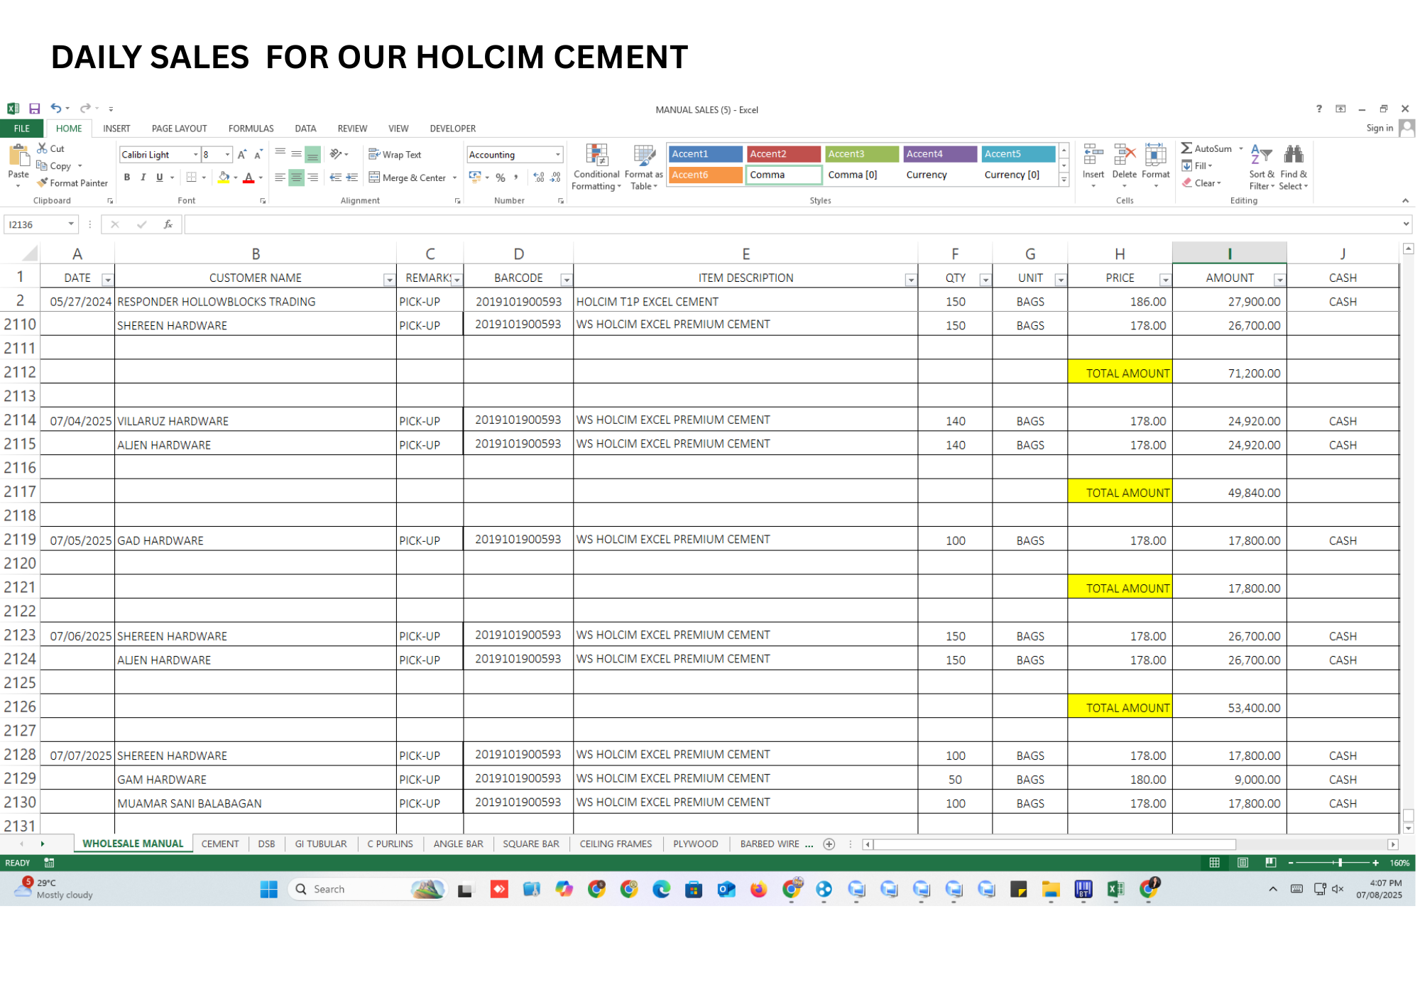The image size is (1420, 1004).
Task: Open the QTY column filter dropdown
Action: pyautogui.click(x=985, y=280)
